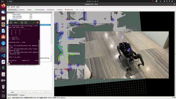
Task: Pick the 2D Nav Goal tool
Action: click(x=50, y=10)
